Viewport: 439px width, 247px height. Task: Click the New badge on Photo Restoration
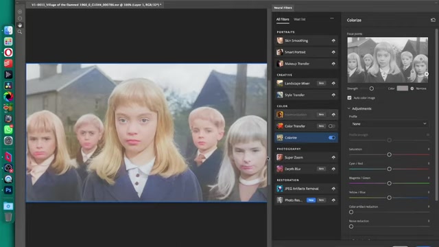coord(311,200)
